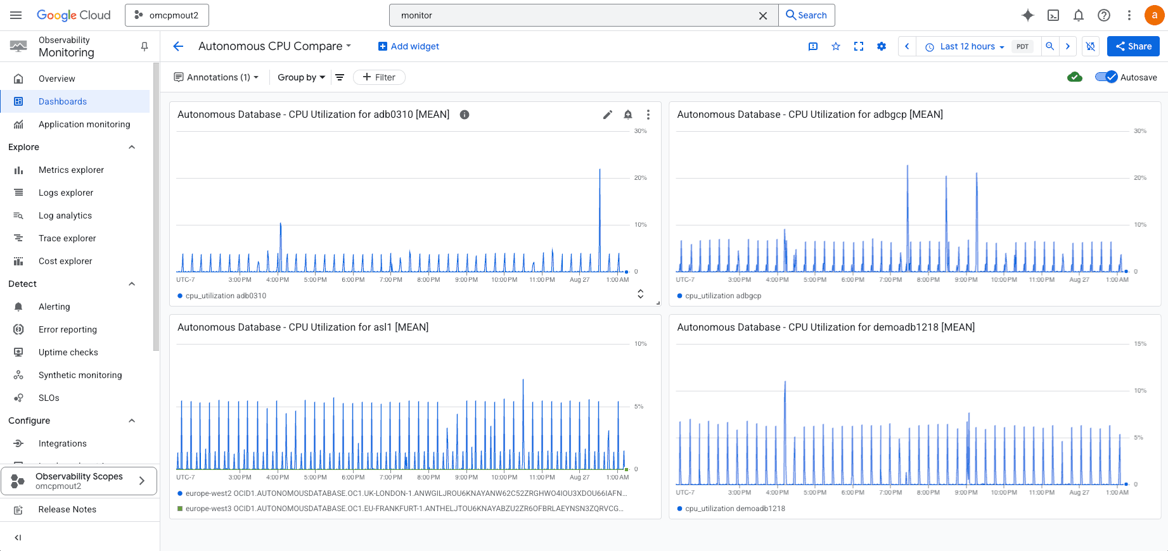Open Autonomous CPU Compare dashboard dropdown
The width and height of the screenshot is (1168, 551).
click(274, 46)
